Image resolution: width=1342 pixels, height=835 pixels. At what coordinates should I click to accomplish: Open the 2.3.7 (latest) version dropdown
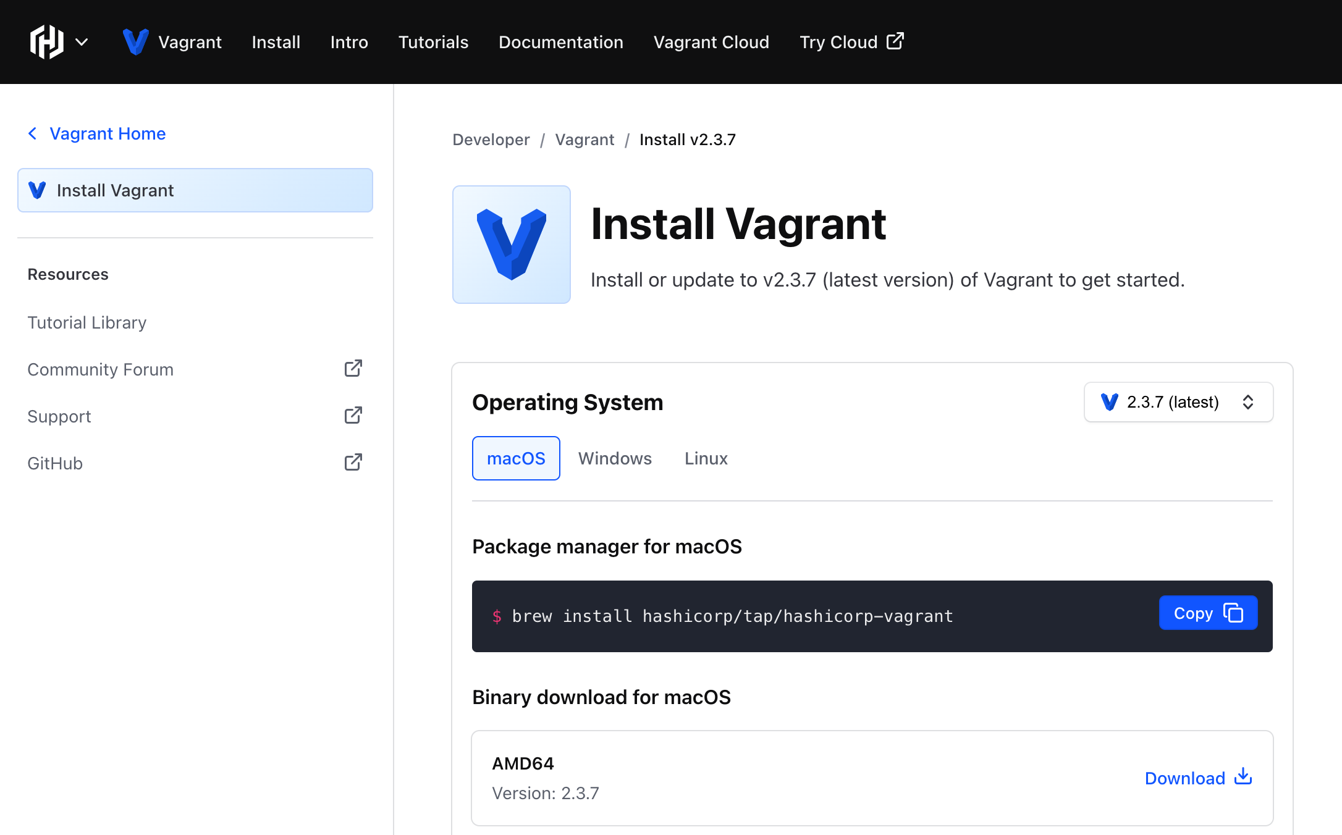click(1178, 402)
